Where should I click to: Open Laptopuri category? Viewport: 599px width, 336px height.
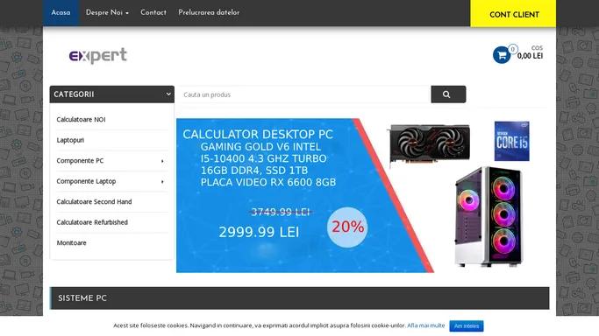point(70,140)
